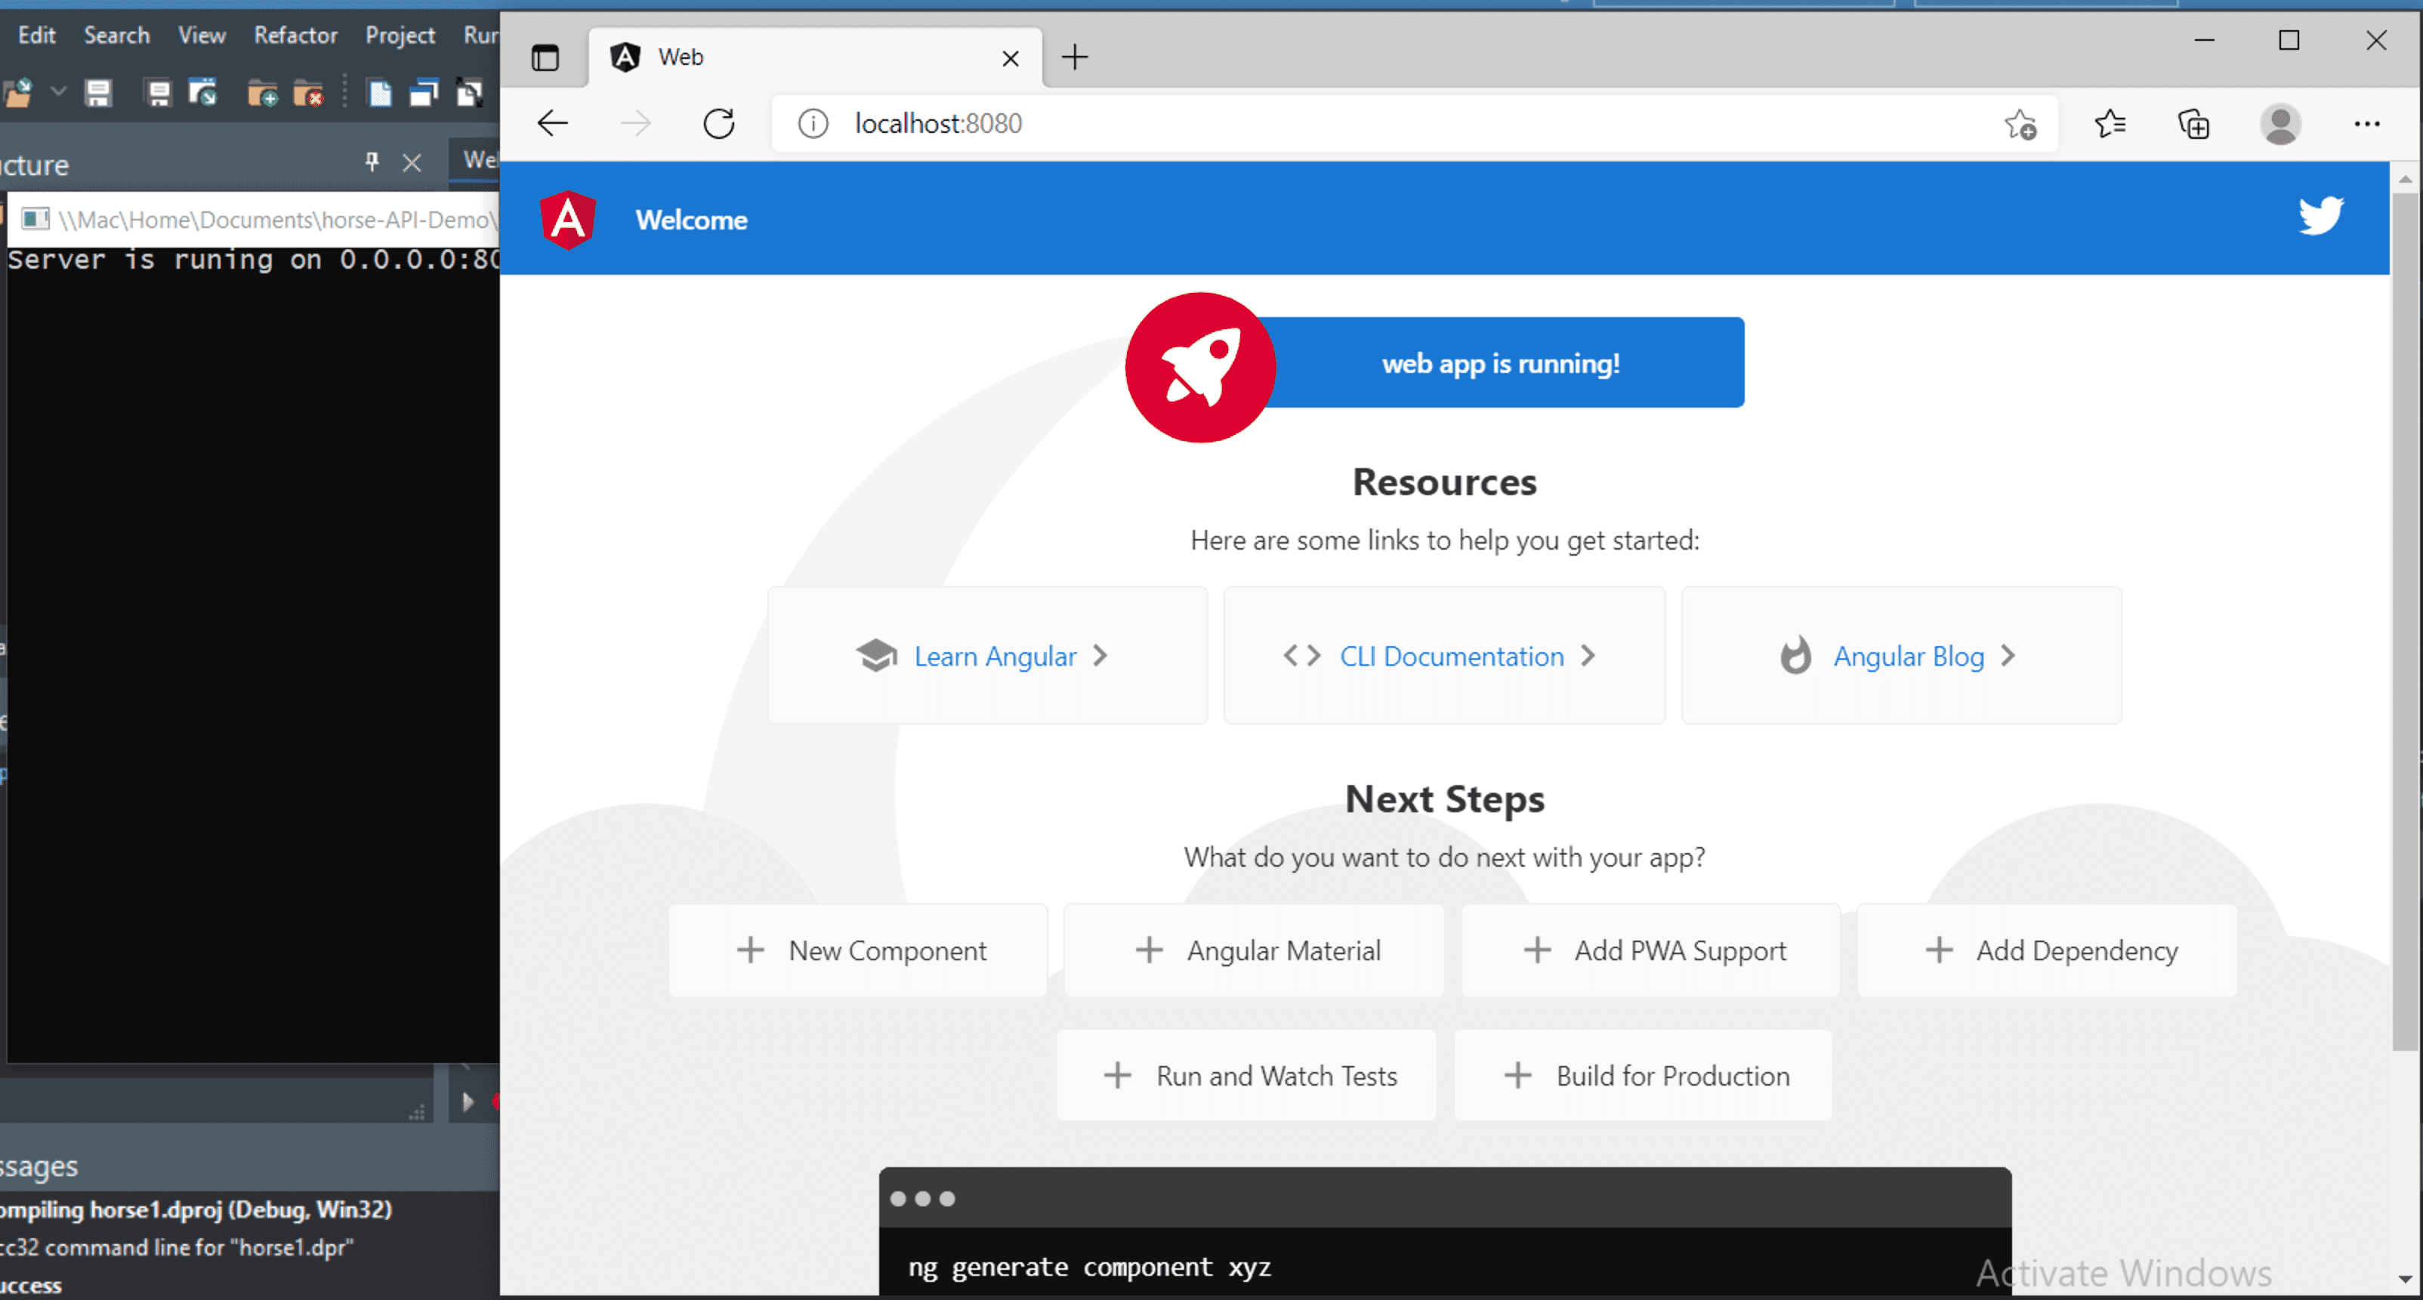Toggle the browser tab actions menu icon
The height and width of the screenshot is (1300, 2423).
point(545,57)
